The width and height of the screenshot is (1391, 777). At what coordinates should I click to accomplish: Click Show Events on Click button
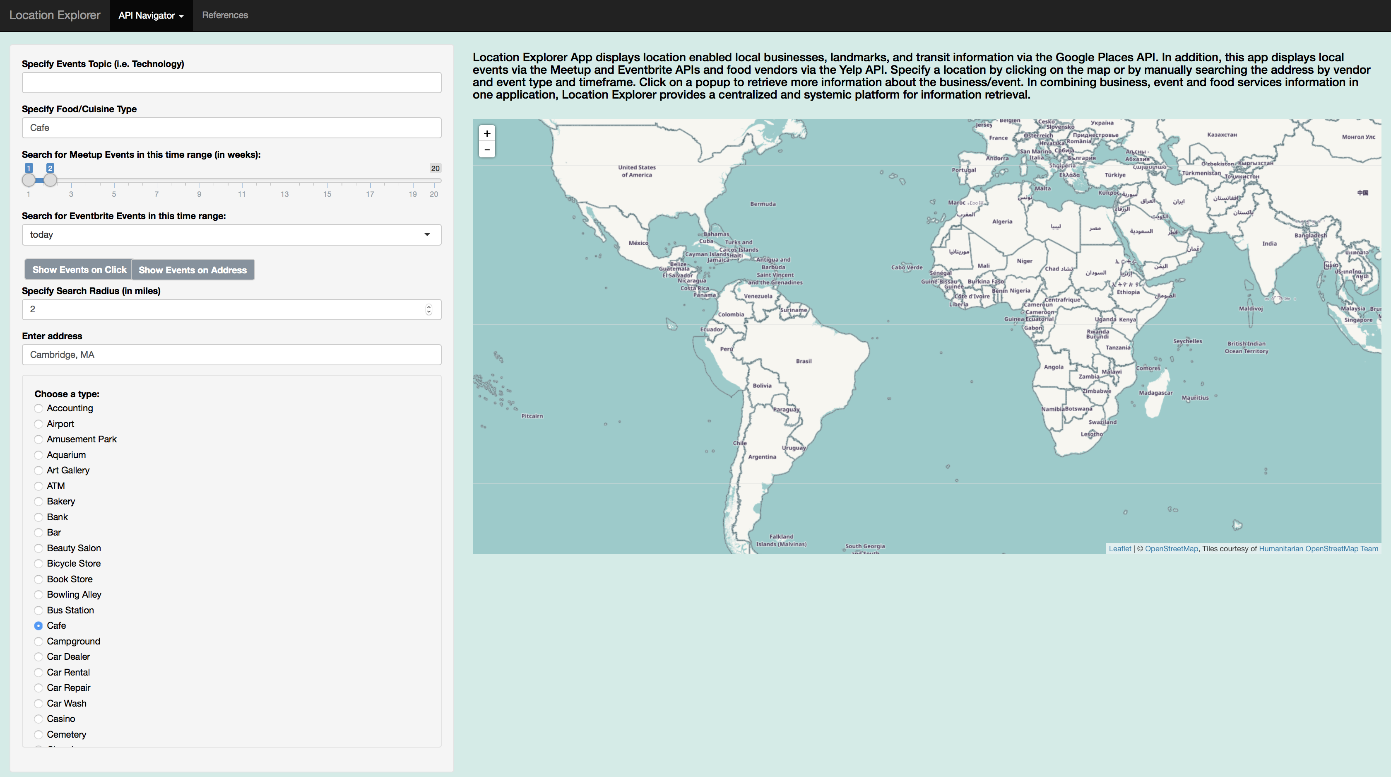79,270
